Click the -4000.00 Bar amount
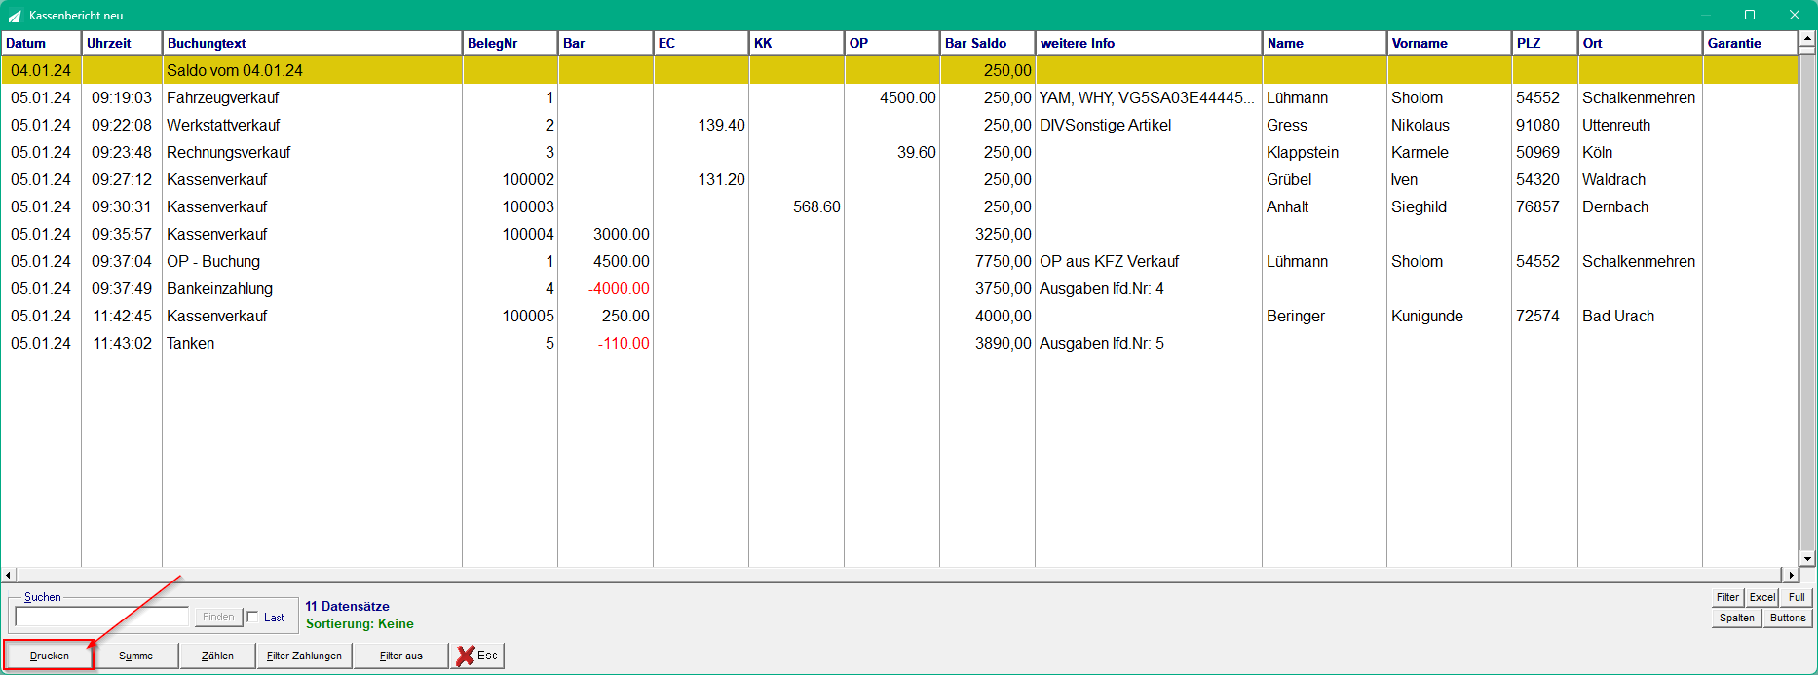1818x675 pixels. click(619, 288)
